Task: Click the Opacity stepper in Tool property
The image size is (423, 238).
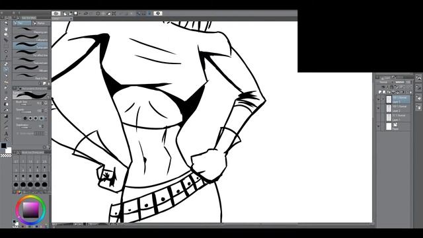Action: pyautogui.click(x=43, y=110)
